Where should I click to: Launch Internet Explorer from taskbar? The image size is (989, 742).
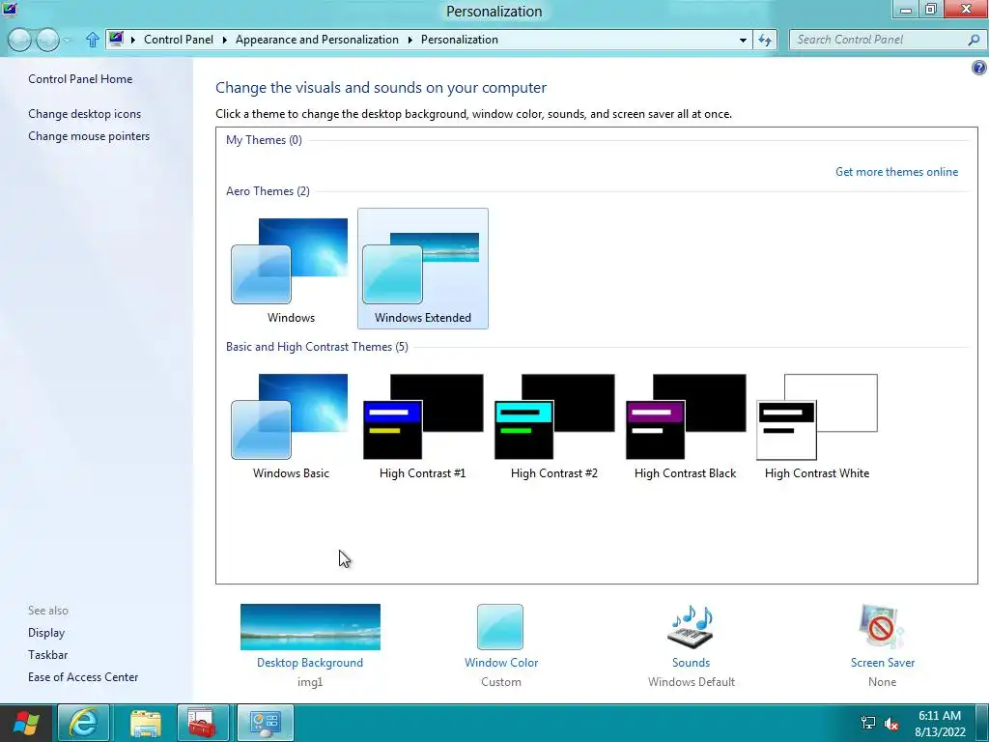[x=83, y=723]
